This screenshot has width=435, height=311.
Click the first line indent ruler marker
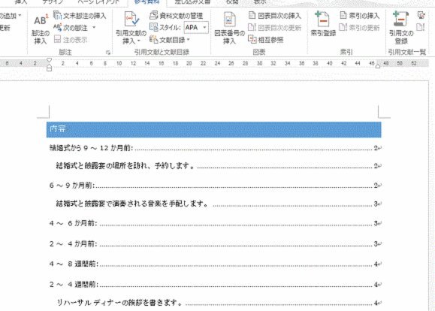49,60
